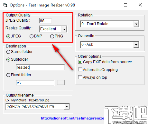The height and width of the screenshot is (124, 148).
Task: Select the JPEG output format radio button
Action: [8, 36]
